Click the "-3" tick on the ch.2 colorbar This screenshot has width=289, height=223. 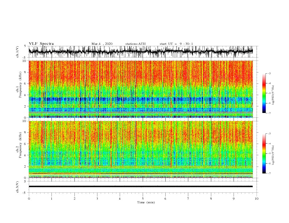tap(269, 134)
